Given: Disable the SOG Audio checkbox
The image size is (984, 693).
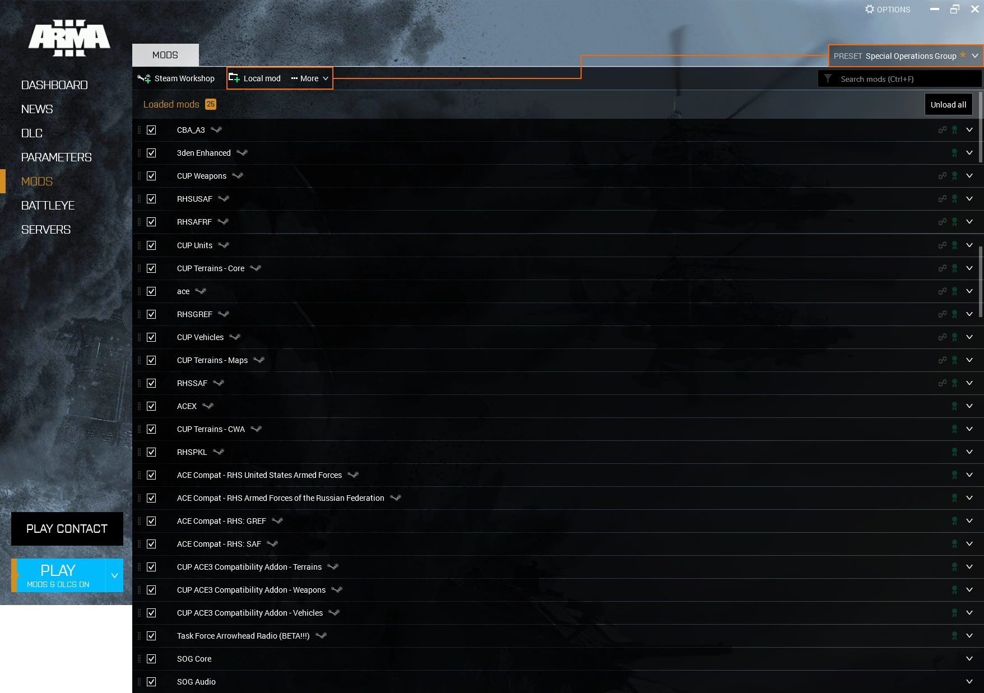Looking at the screenshot, I should [151, 682].
